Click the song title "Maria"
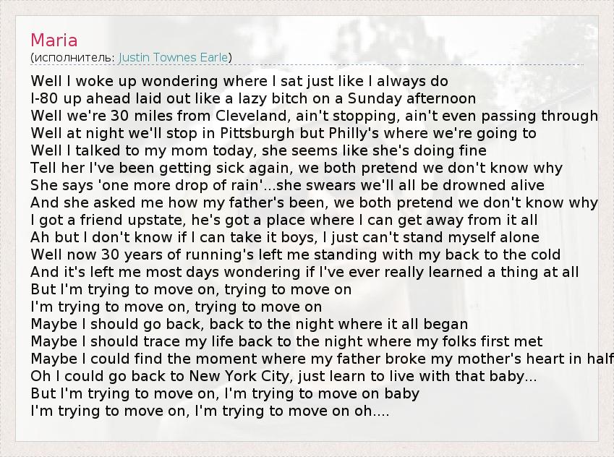 [x=54, y=40]
